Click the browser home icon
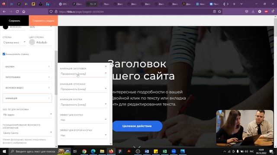Viewport: 277px width, 155px height. coord(24,12)
